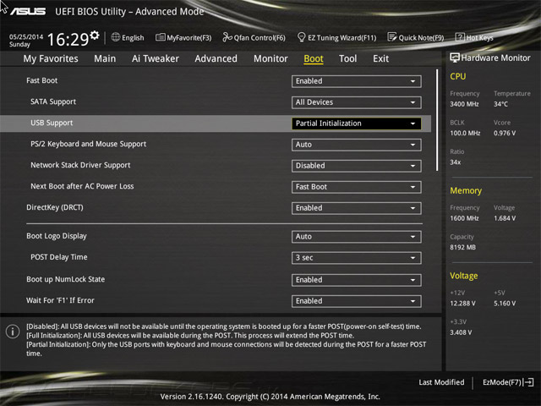Open Next Boot after AC Power Loss dropdown
The image size is (541, 406).
(x=357, y=187)
